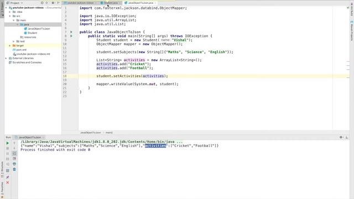The width and height of the screenshot is (354, 199).
Task: Close the Student.java editor tab
Action: tap(119, 3)
